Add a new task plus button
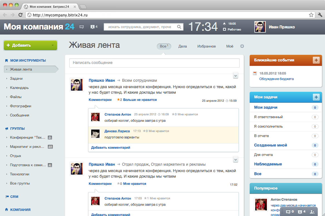 pyautogui.click(x=316, y=97)
